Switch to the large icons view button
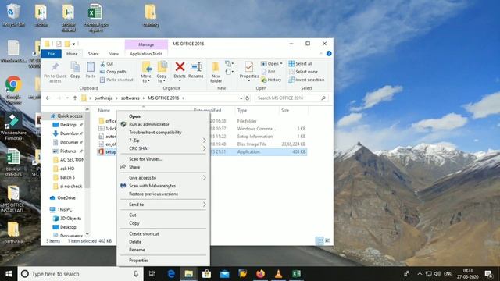This screenshot has height=281, width=500. [327, 240]
